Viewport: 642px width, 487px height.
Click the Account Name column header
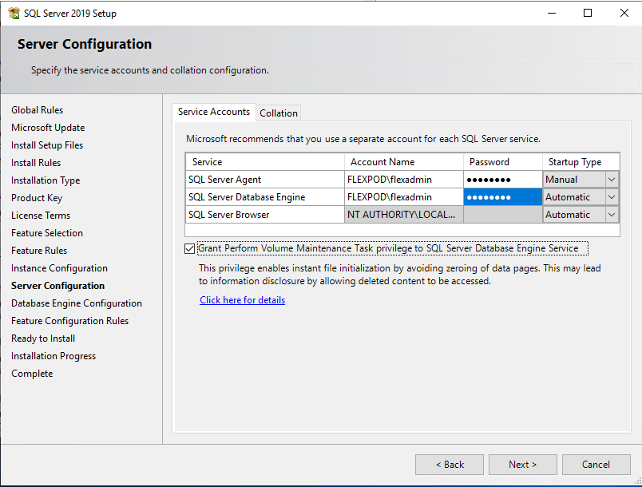pos(404,162)
